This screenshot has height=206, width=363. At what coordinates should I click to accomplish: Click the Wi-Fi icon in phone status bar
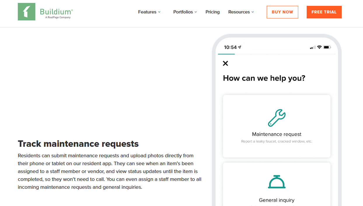click(x=320, y=47)
